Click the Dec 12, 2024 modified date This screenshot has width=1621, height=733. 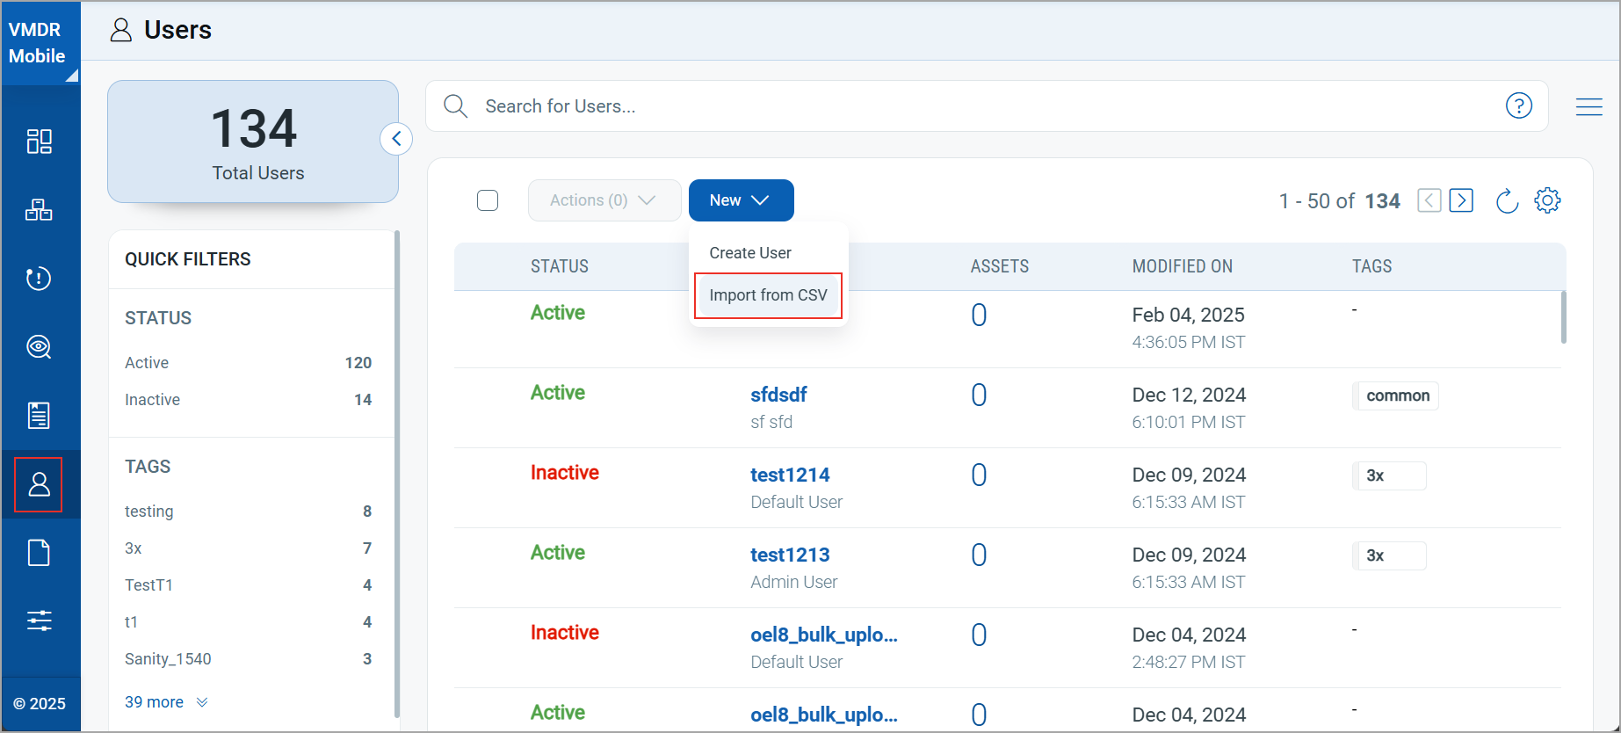tap(1189, 395)
